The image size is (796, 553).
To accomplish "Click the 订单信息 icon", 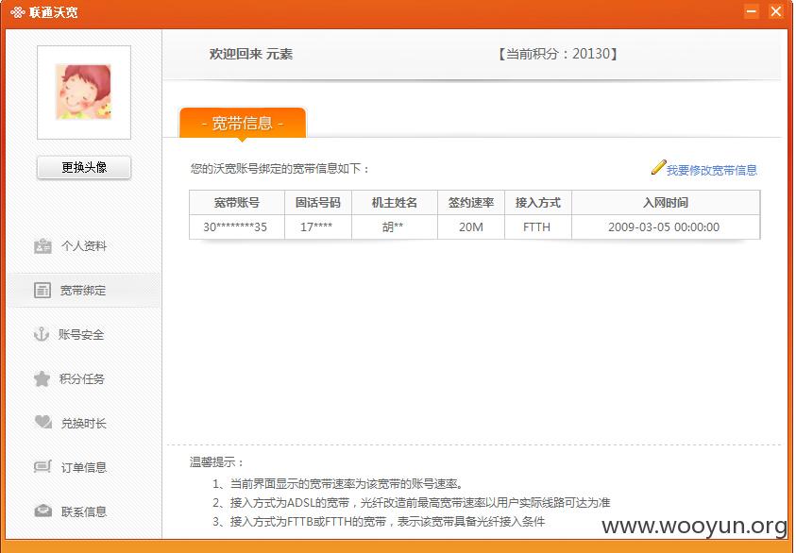I will [42, 467].
